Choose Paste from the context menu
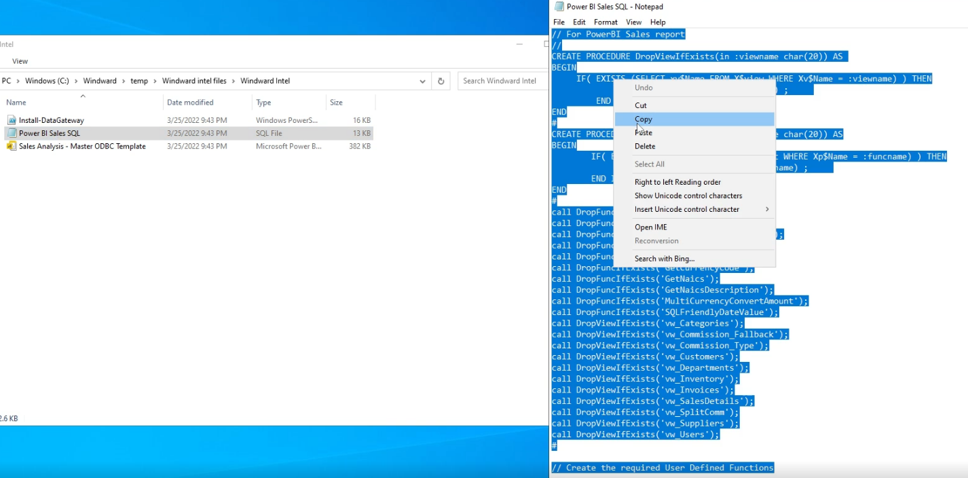Screen dimensions: 968x478 [694, 132]
